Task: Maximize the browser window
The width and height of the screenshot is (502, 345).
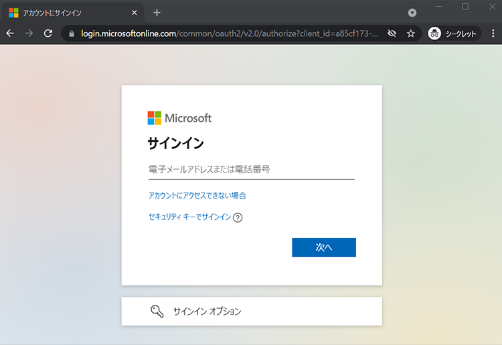Action: click(465, 7)
